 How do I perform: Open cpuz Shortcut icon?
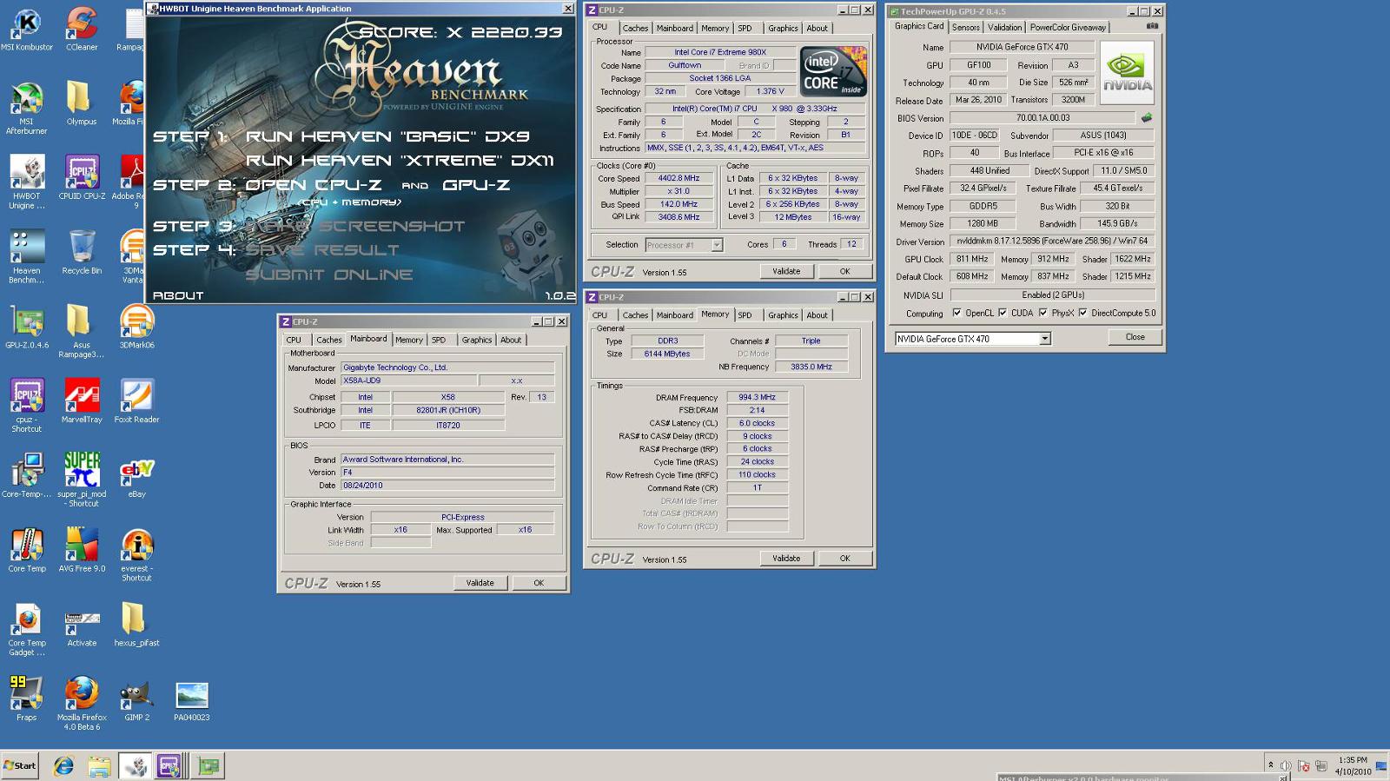(27, 406)
